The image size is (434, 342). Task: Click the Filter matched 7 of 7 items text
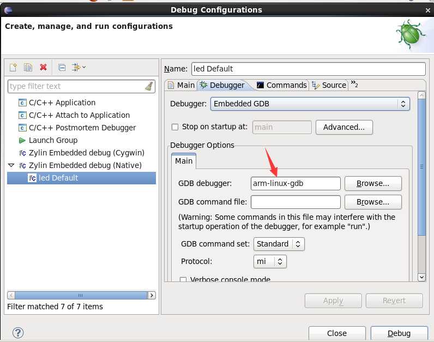[x=55, y=307]
